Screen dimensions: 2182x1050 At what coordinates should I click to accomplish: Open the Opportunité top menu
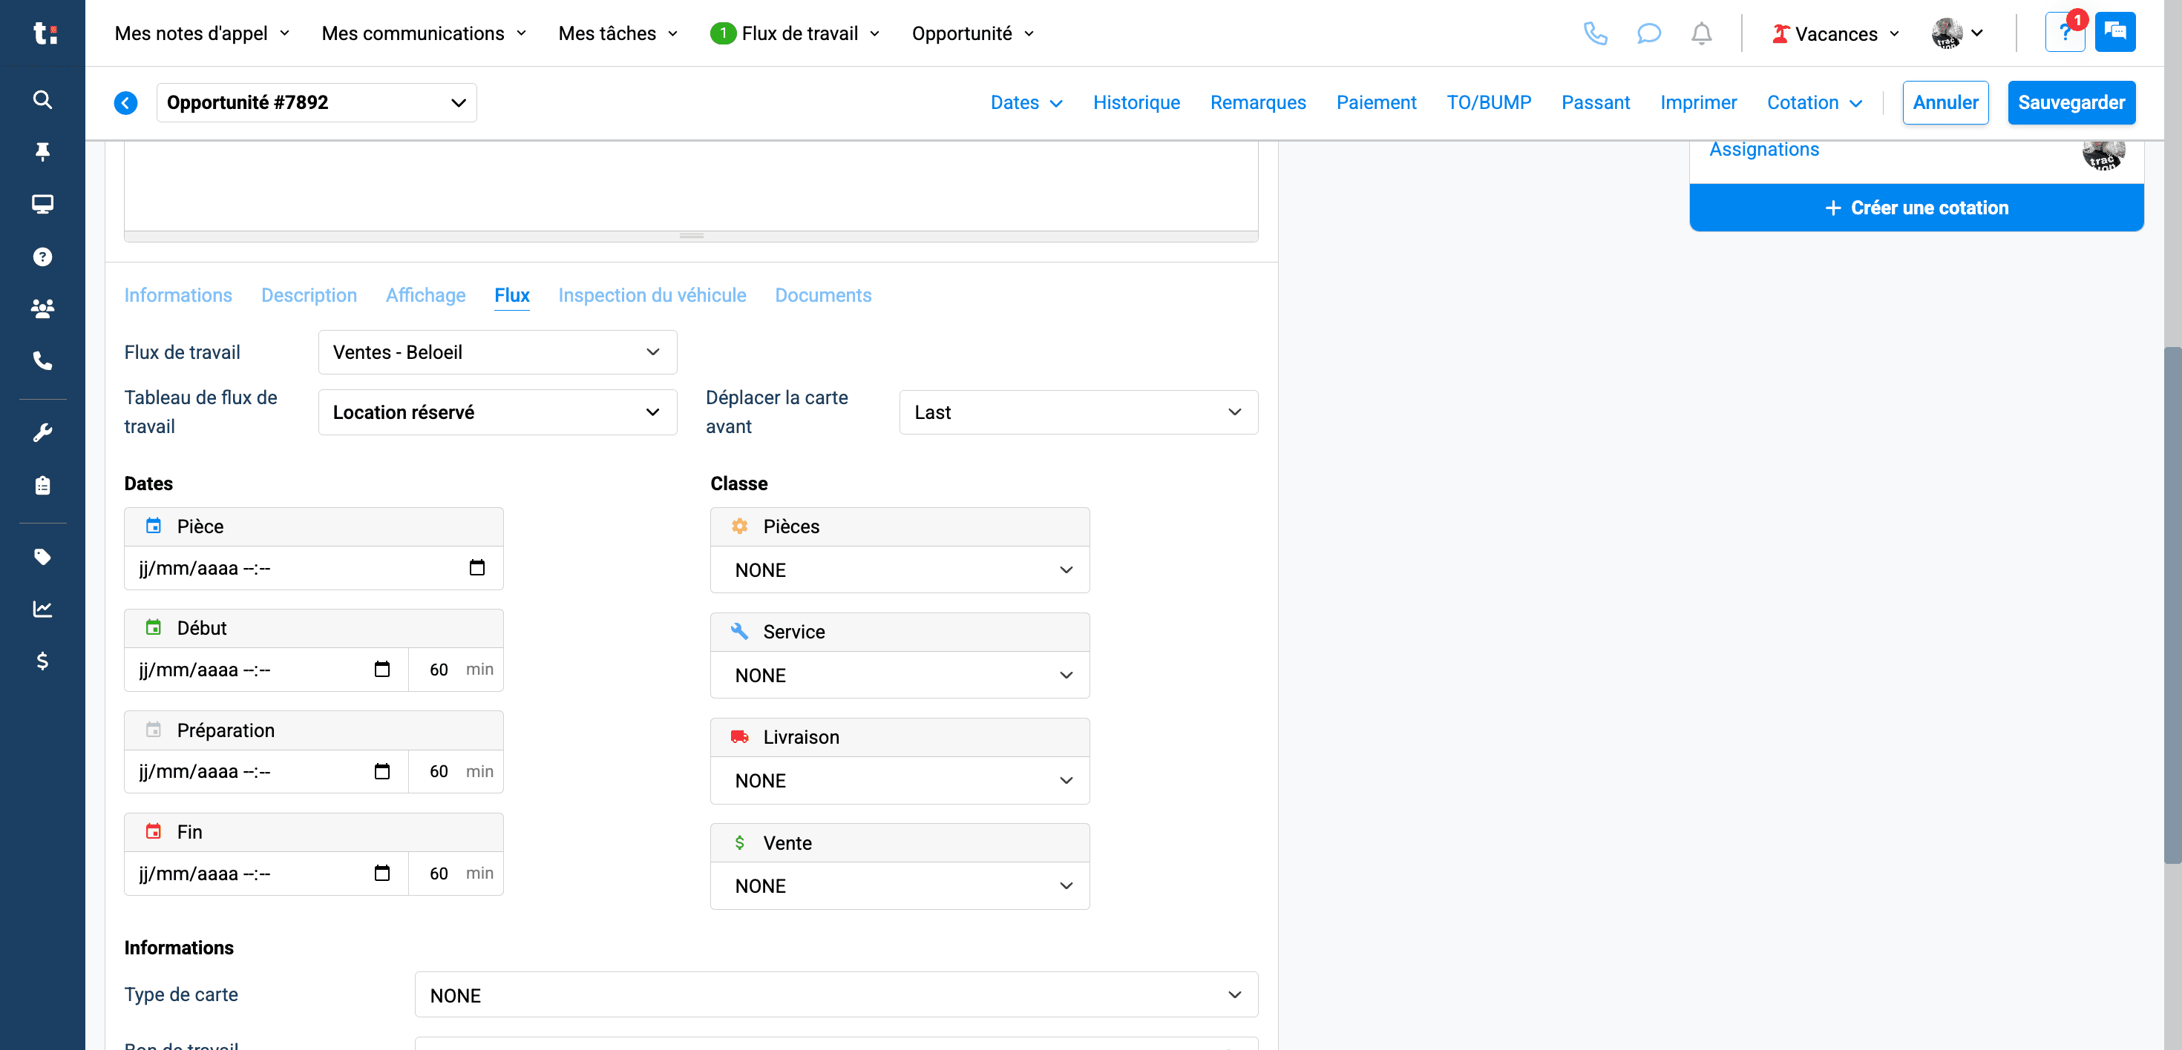[973, 33]
